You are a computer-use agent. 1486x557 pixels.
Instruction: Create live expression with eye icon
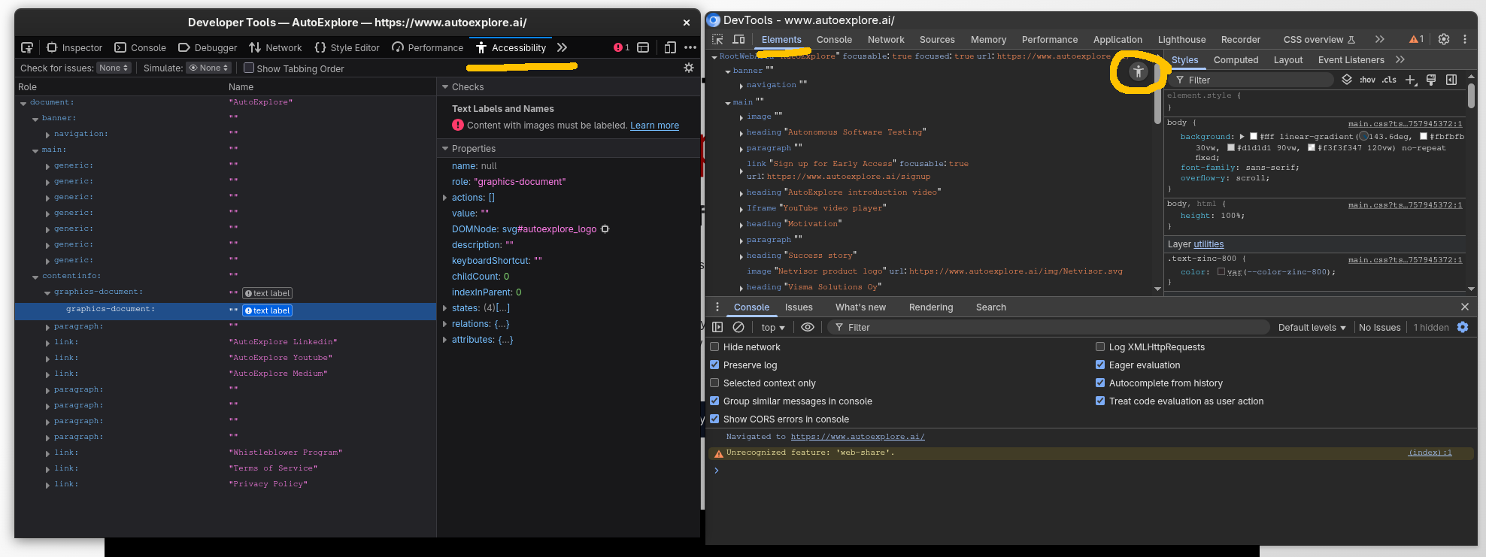pyautogui.click(x=808, y=328)
